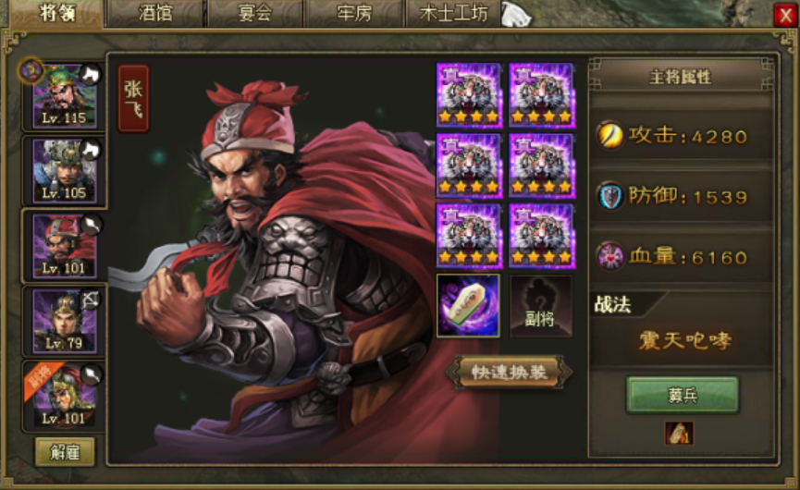
Task: Click the bottom-left tiger equipment slot
Action: click(469, 236)
